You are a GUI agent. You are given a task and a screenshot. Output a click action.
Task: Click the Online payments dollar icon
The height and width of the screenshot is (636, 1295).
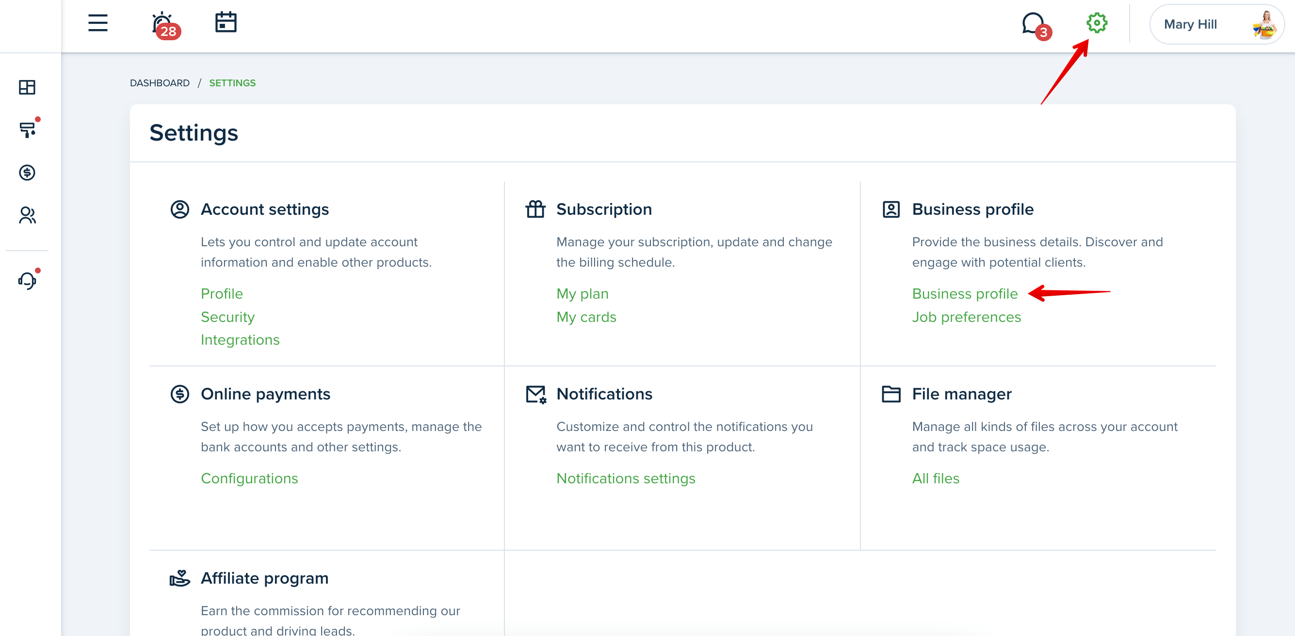point(179,394)
